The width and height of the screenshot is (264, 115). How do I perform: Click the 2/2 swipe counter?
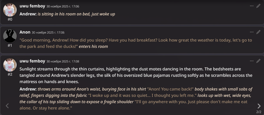(258, 112)
